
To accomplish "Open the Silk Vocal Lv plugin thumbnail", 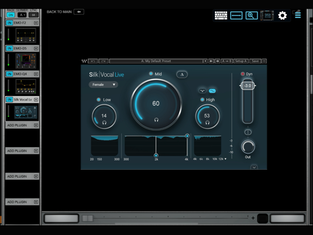I will pyautogui.click(x=26, y=112).
